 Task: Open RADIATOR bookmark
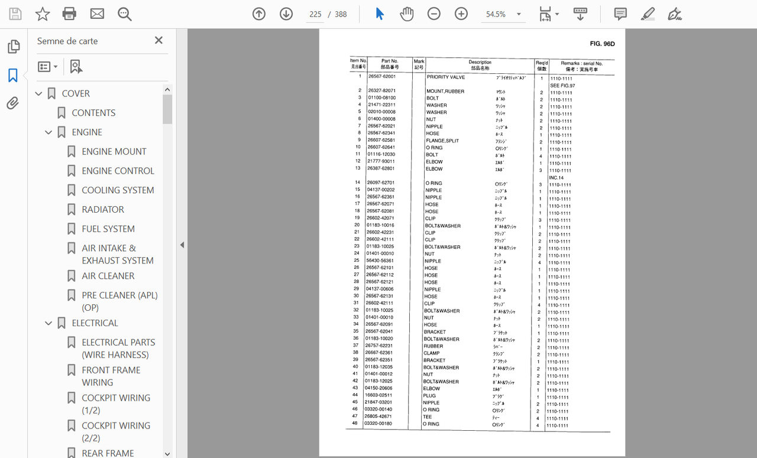click(103, 209)
